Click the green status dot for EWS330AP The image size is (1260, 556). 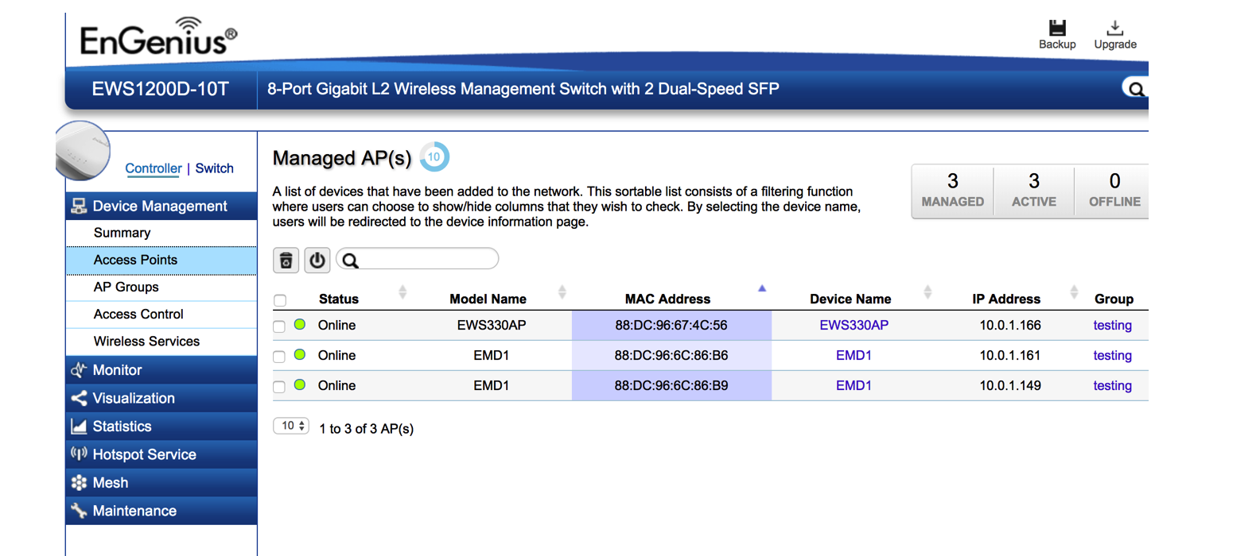300,324
